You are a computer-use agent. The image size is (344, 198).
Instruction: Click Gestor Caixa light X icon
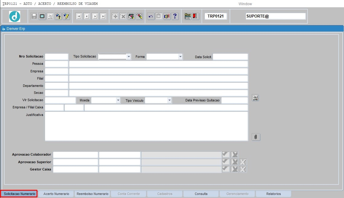[243, 169]
